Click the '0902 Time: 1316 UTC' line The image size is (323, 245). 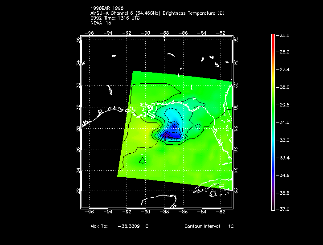point(115,18)
